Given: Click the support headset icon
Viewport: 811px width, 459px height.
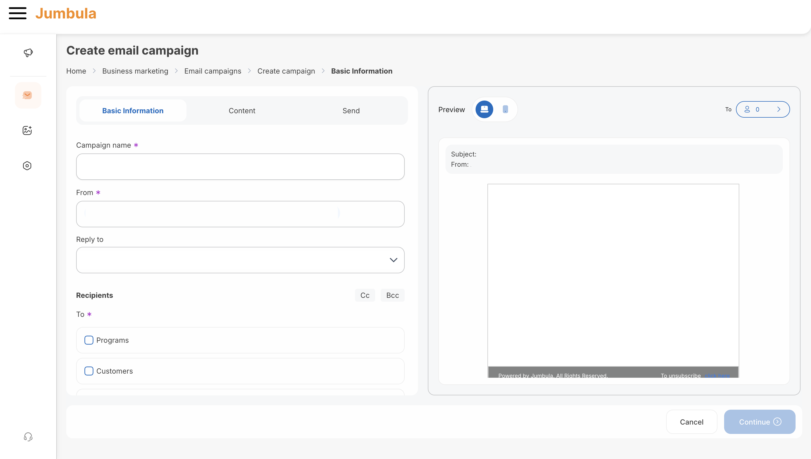Looking at the screenshot, I should pyautogui.click(x=28, y=437).
